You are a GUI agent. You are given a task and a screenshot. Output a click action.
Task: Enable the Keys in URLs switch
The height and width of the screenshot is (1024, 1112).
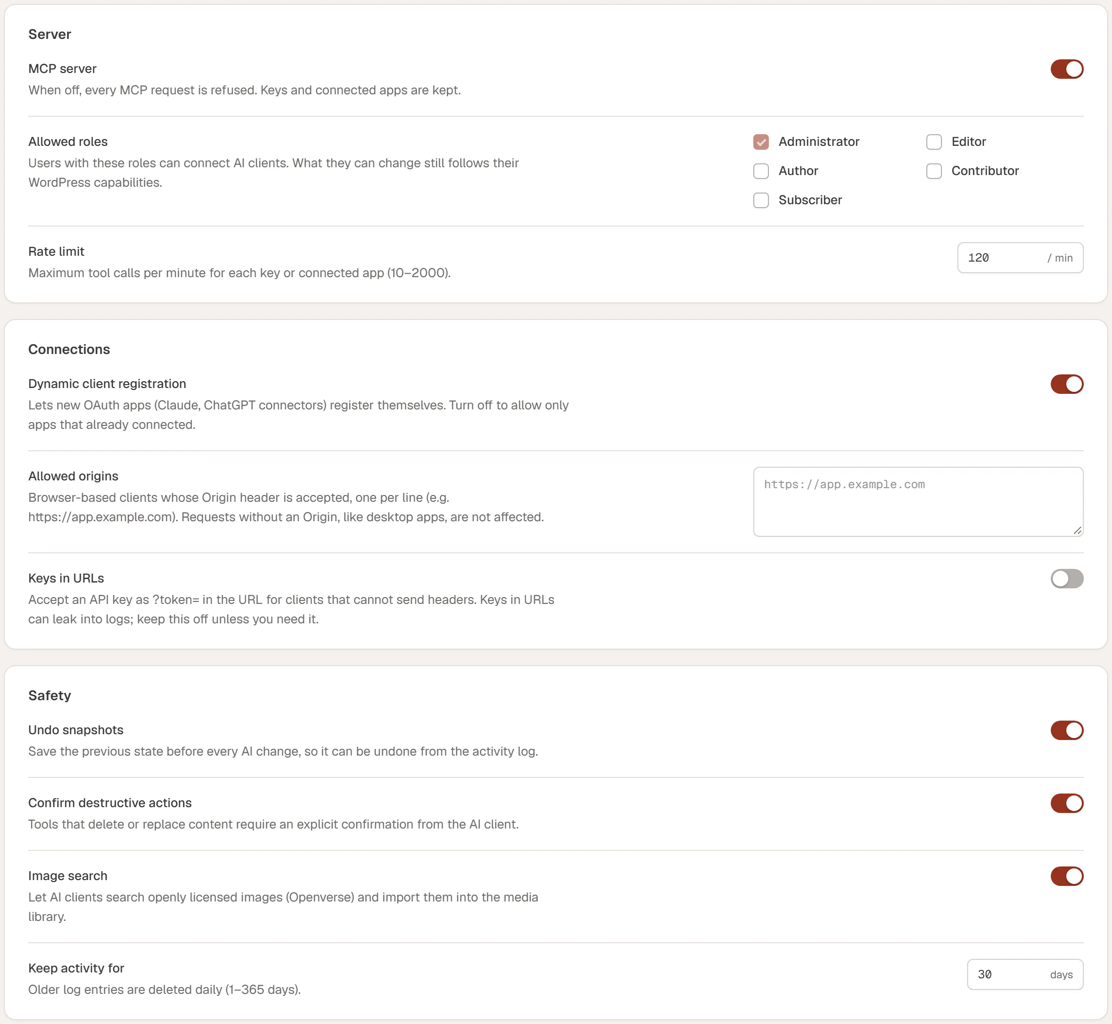1067,579
